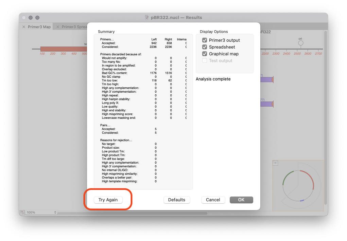The image size is (347, 241).
Task: Click the icon left of zoom percentage
Action: [x=22, y=212]
